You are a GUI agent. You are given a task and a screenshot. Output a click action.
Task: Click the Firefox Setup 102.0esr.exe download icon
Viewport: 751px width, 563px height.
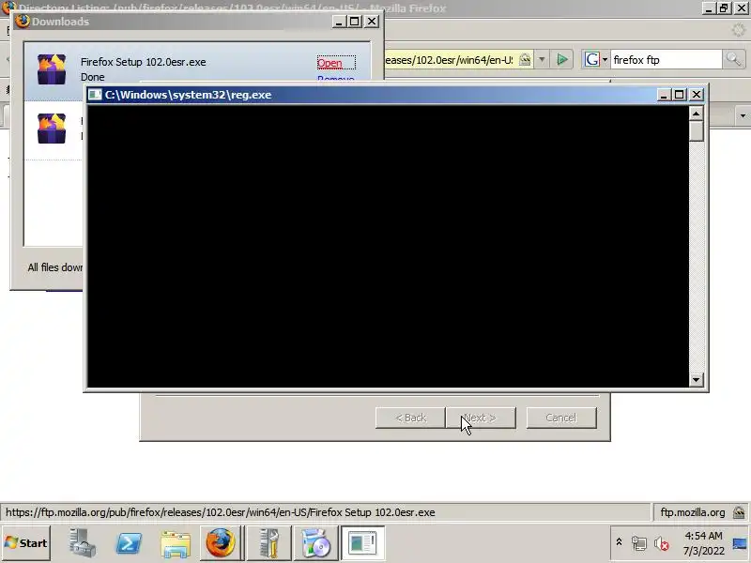52,69
